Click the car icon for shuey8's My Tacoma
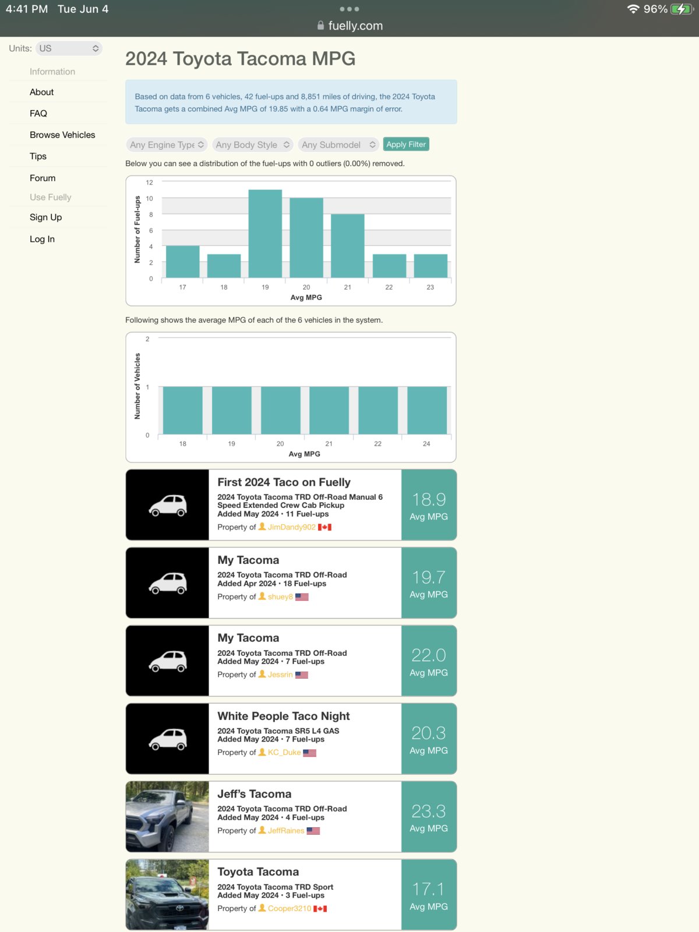Image resolution: width=699 pixels, height=932 pixels. pos(168,583)
